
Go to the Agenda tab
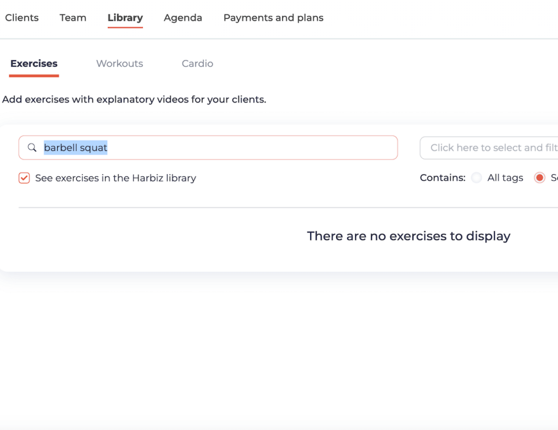183,18
